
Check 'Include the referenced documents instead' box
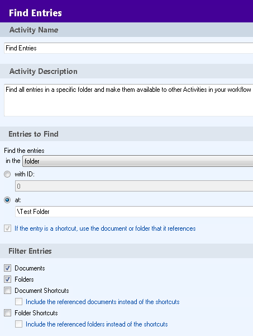[18, 302]
